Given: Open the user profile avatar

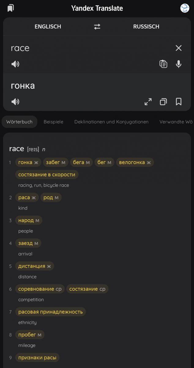Looking at the screenshot, I should click(x=185, y=8).
